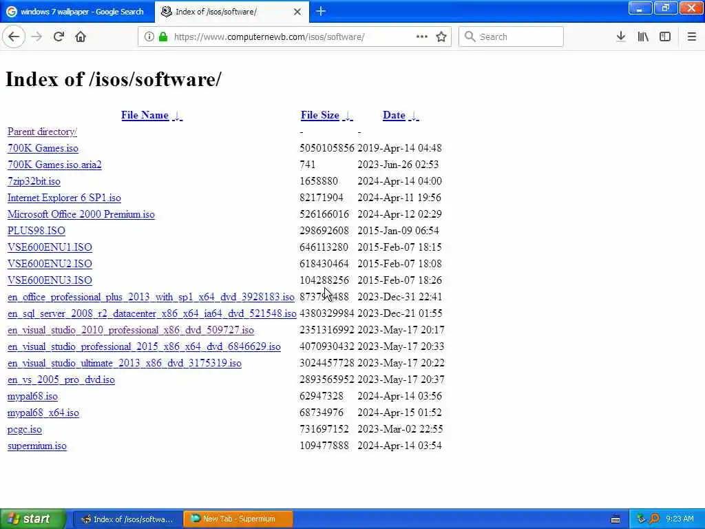705x529 pixels.
Task: Download VSE600ENU1.ISO
Action: [50, 247]
